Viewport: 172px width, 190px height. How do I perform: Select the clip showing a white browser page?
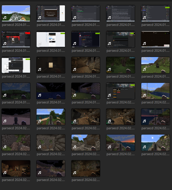pos(51,39)
